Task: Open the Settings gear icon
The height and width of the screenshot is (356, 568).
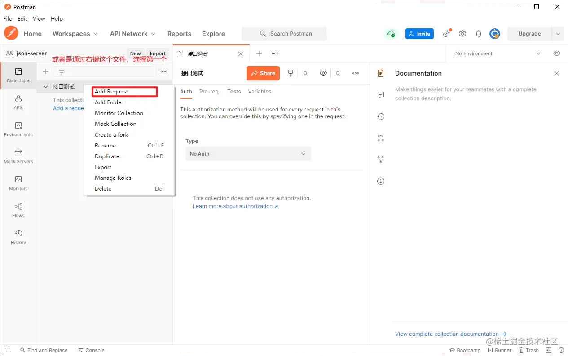Action: [x=462, y=34]
